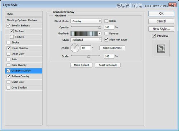The width and height of the screenshot is (179, 131).
Task: Toggle the Preview checkbox
Action: coord(154,36)
